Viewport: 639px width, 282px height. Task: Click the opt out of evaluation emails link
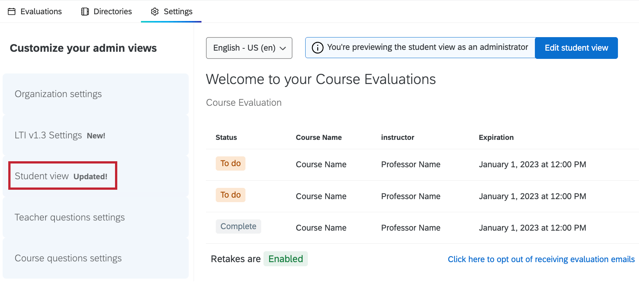coord(541,259)
